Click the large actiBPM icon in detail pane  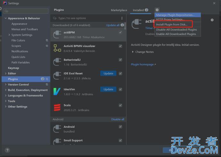pos(137,24)
